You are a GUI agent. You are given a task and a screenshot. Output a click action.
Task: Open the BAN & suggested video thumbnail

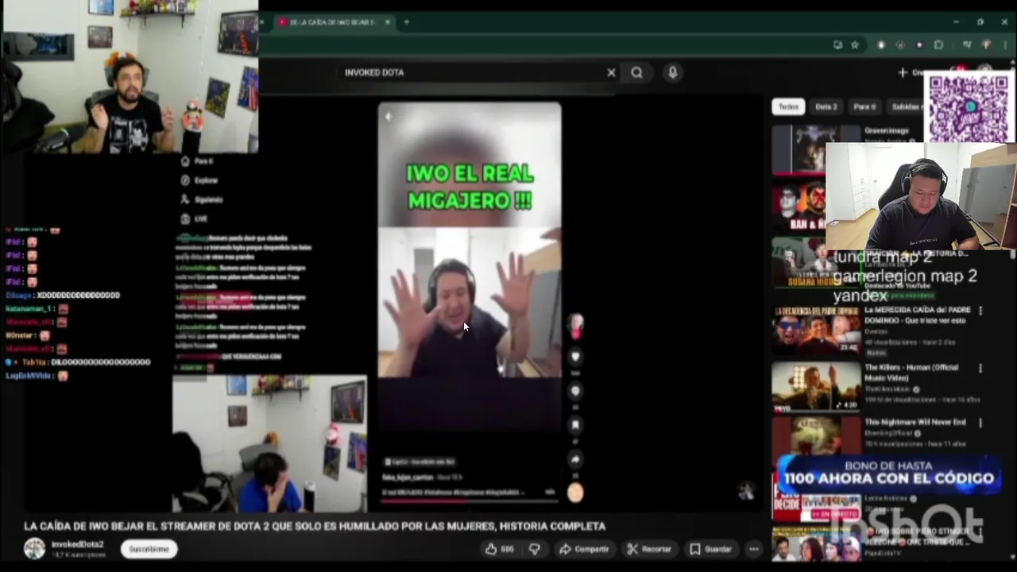tap(799, 206)
